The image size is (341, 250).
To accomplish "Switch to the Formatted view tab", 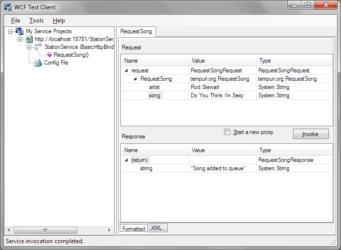I will click(x=134, y=228).
